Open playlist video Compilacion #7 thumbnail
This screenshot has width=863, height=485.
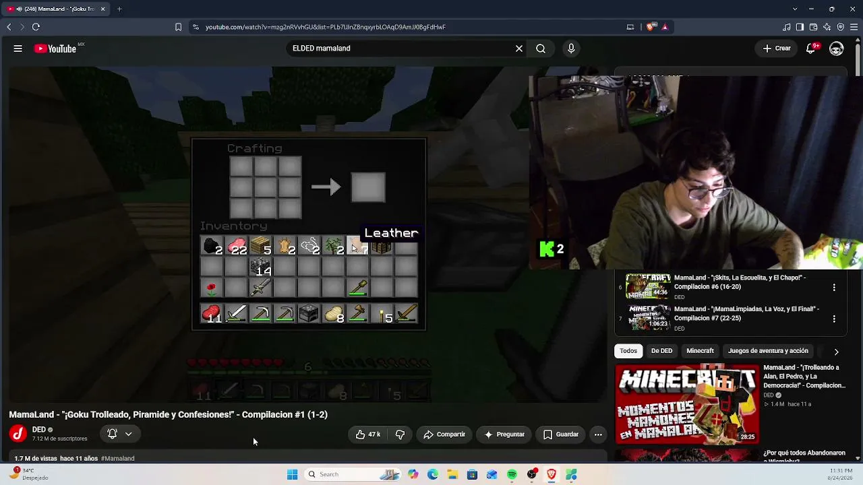pyautogui.click(x=649, y=317)
